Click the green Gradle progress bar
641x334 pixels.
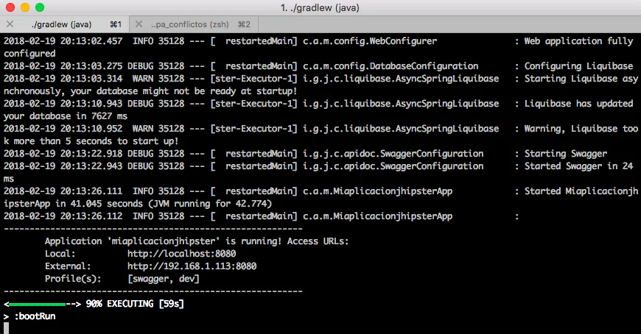(x=37, y=304)
